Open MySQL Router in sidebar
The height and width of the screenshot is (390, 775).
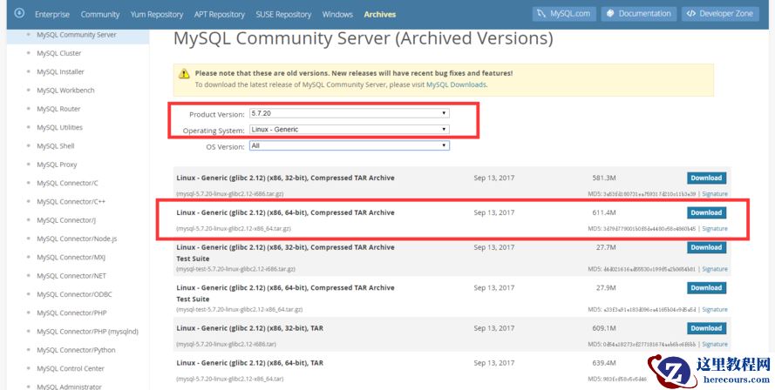pos(58,109)
